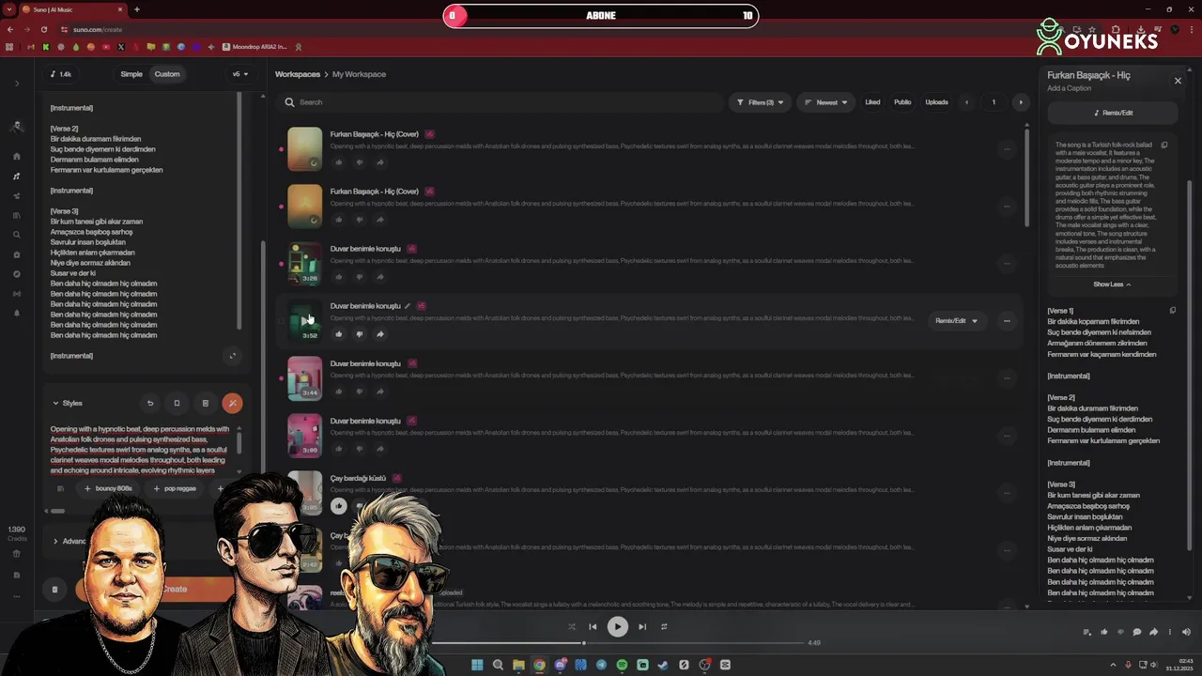Click Add a Caption in details panel

(x=1070, y=88)
